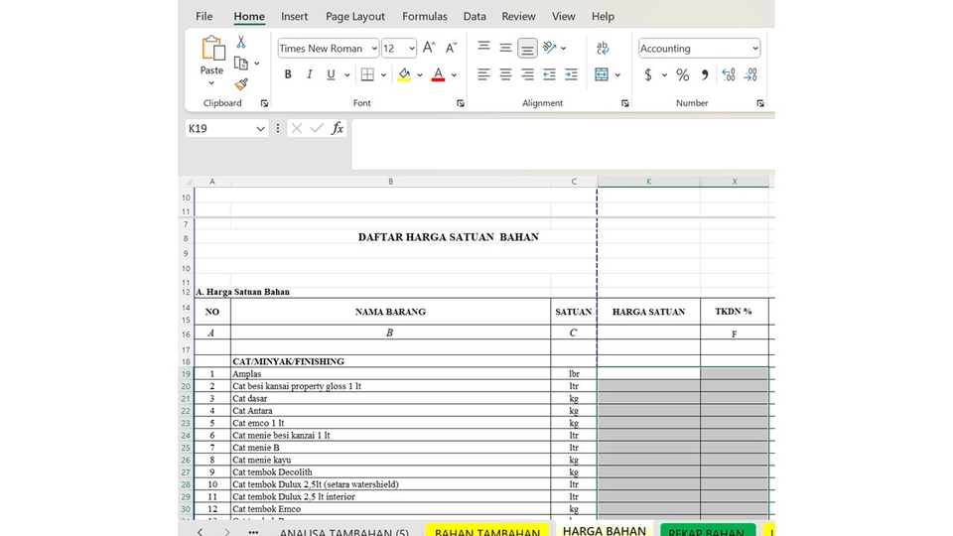Click Decrease Decimal icon
953x536 pixels.
tap(750, 74)
